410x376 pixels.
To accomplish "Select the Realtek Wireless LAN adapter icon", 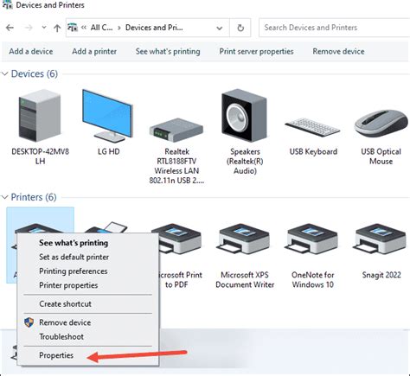I will coord(176,130).
